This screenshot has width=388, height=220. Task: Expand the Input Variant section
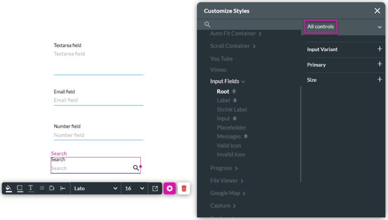pos(380,49)
